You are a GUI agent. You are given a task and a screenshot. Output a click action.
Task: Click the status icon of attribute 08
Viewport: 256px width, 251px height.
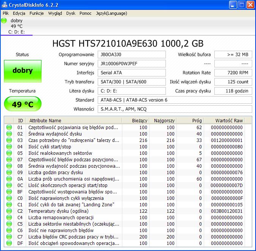[x=9, y=166]
